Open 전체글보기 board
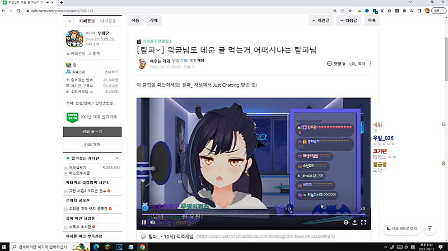Image resolution: width=448 pixels, height=251 pixels. click(x=77, y=168)
